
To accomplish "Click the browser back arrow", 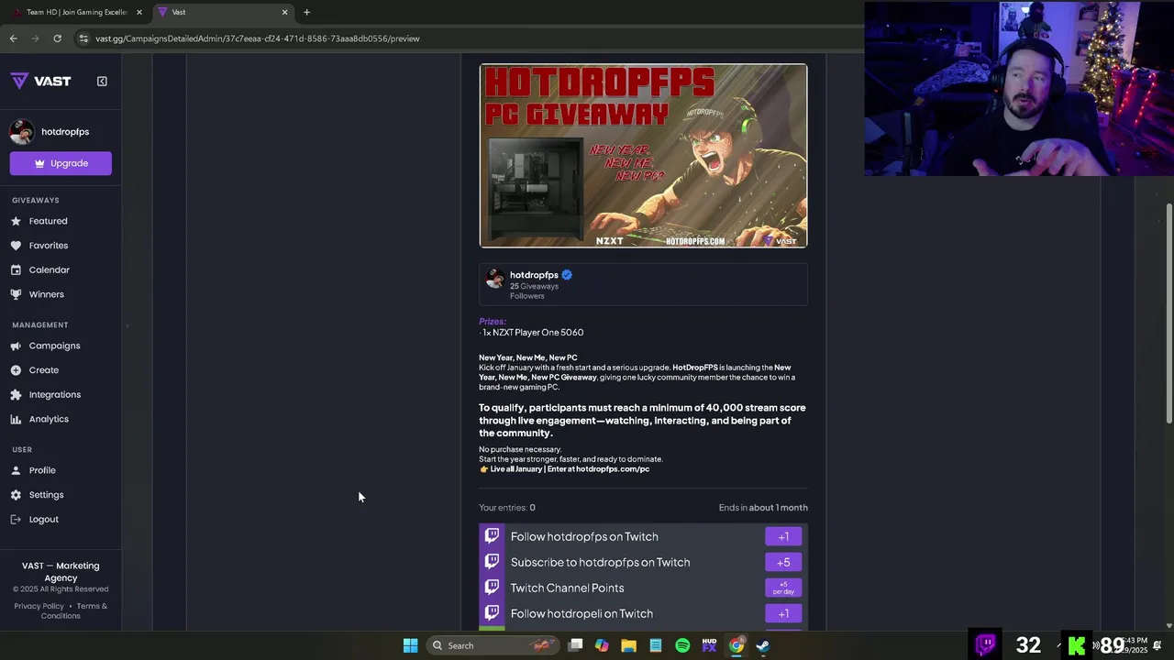I will (x=13, y=38).
